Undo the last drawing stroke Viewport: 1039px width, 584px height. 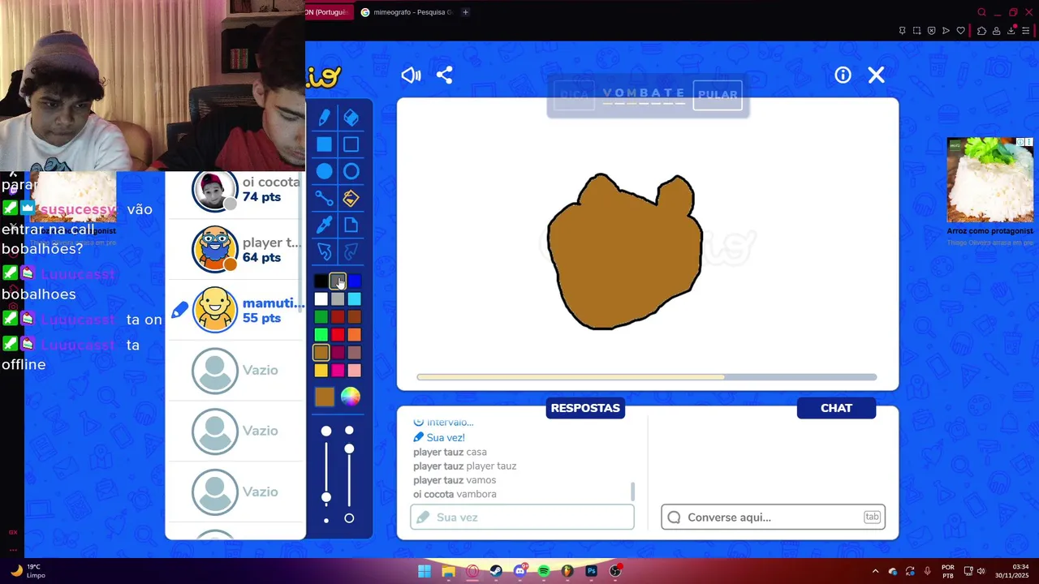(324, 251)
